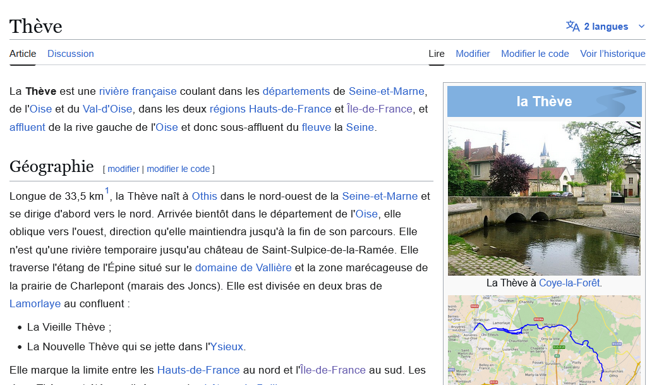This screenshot has width=647, height=385.
Task: Click the list item La Vieille Thève
Action: (69, 327)
